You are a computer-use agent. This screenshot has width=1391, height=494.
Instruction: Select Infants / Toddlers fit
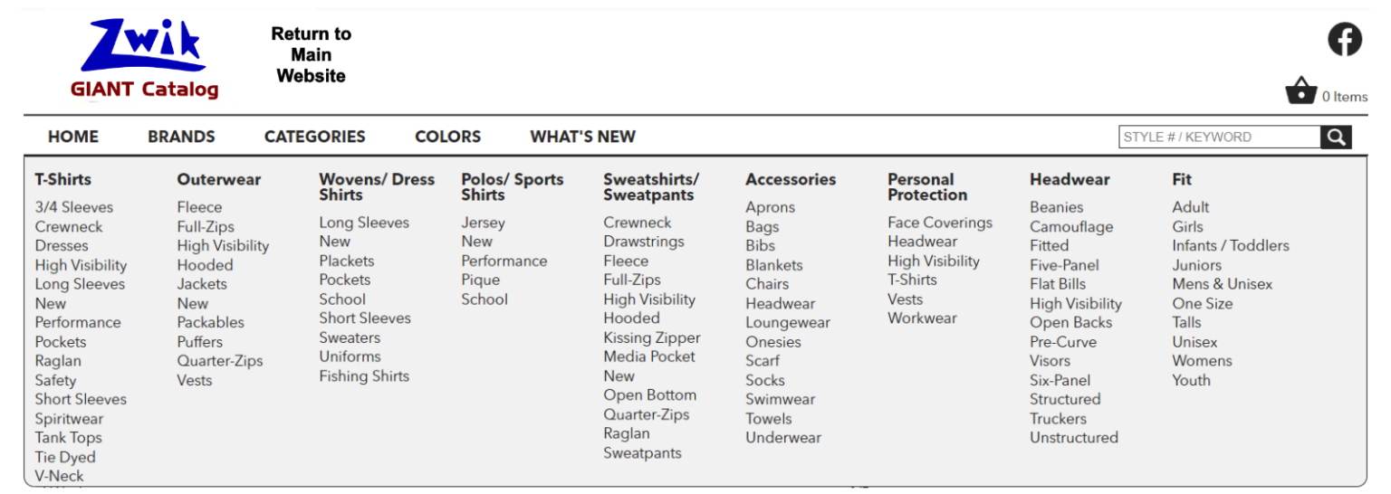point(1231,245)
